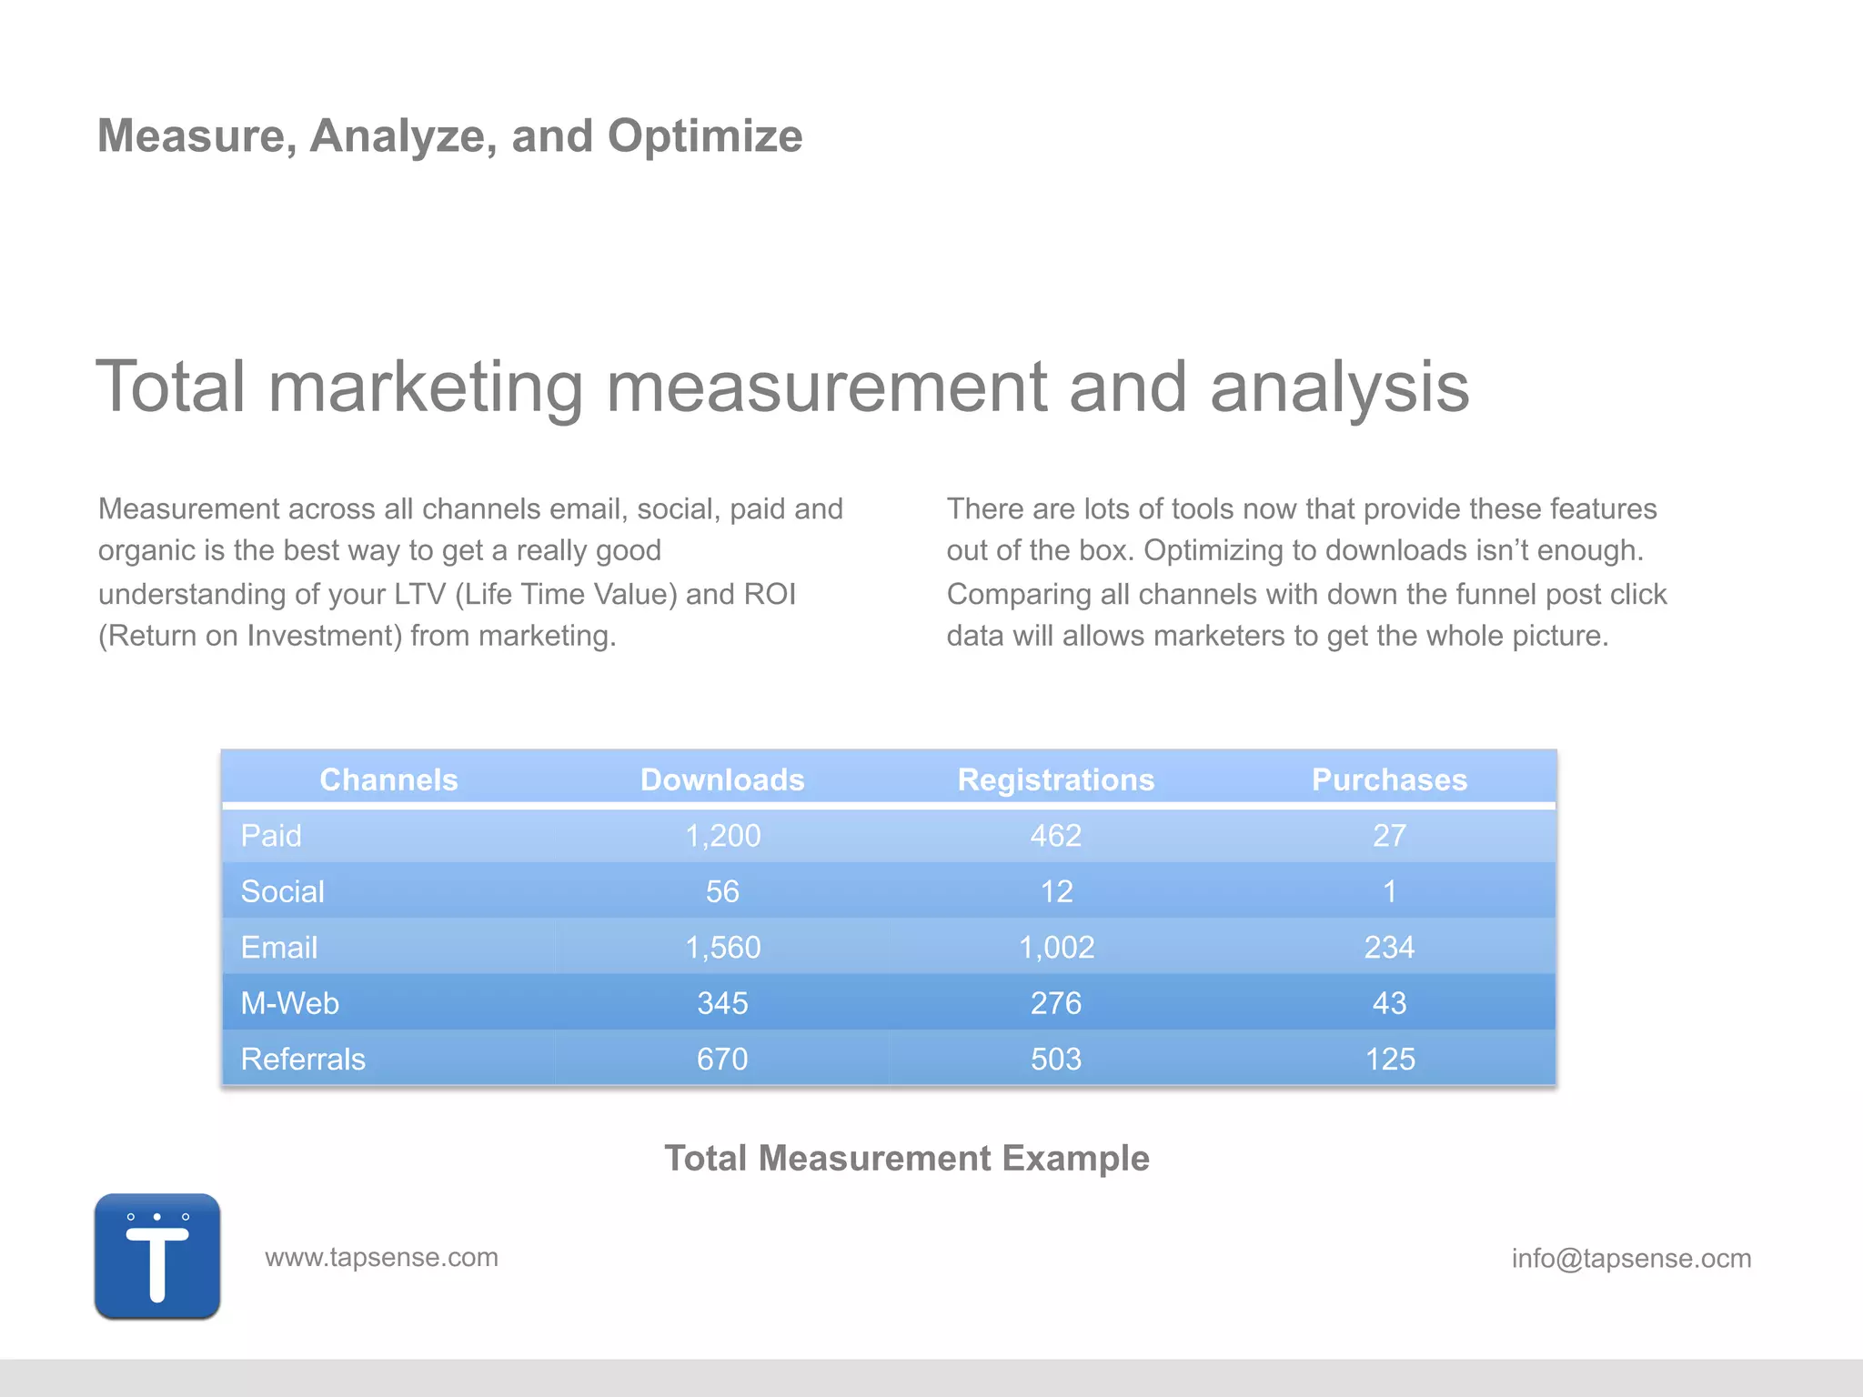Screen dimensions: 1863x1397
Task: Click the 'Total Measurement Example' caption
Action: [x=907, y=1159]
